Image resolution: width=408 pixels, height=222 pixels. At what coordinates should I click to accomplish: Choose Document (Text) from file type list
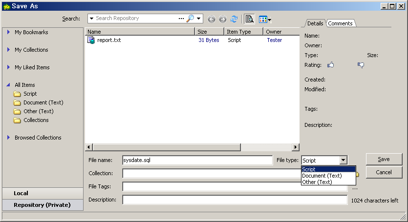(322, 176)
